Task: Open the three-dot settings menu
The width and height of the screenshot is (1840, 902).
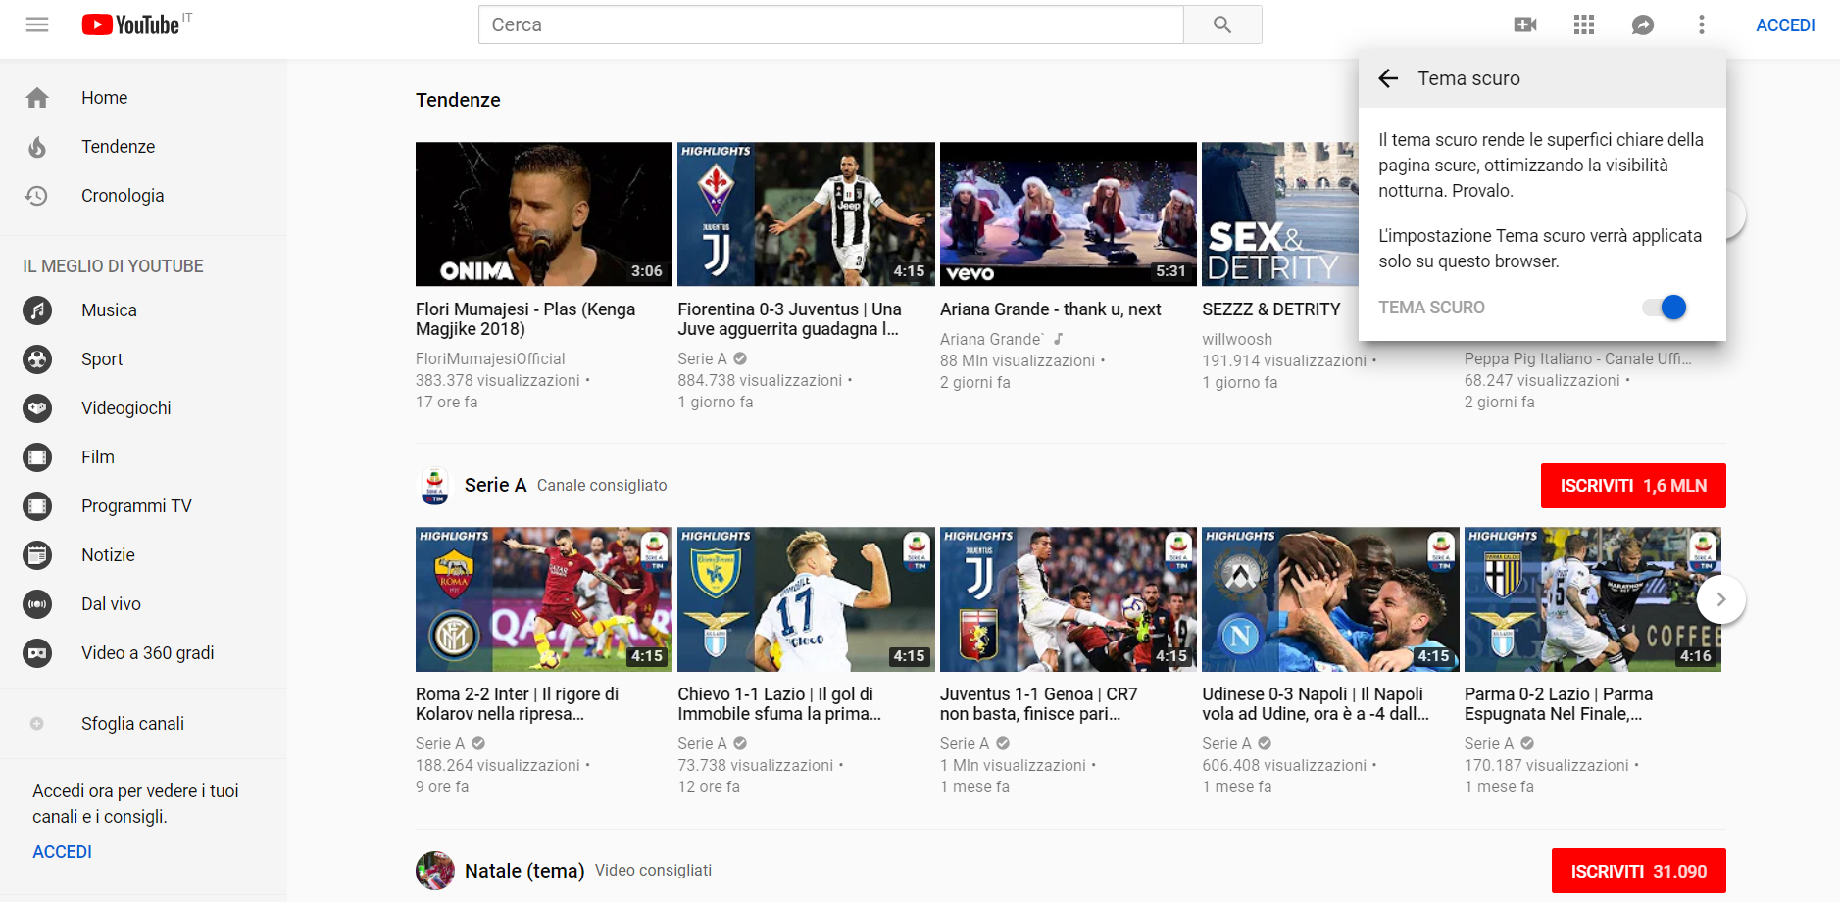Action: [x=1702, y=24]
